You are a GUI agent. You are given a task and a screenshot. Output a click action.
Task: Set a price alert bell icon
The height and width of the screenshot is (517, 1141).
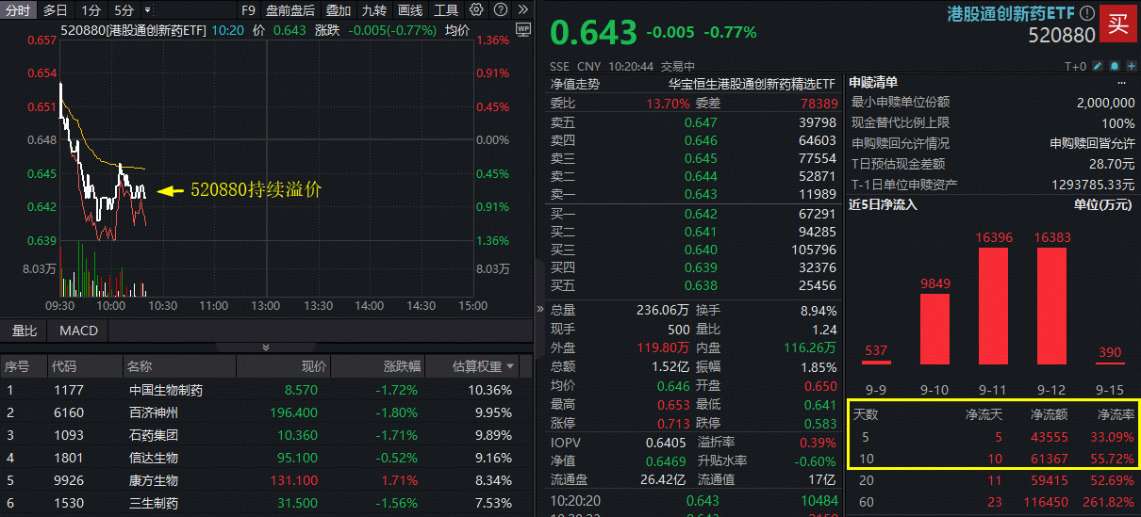point(1114,67)
